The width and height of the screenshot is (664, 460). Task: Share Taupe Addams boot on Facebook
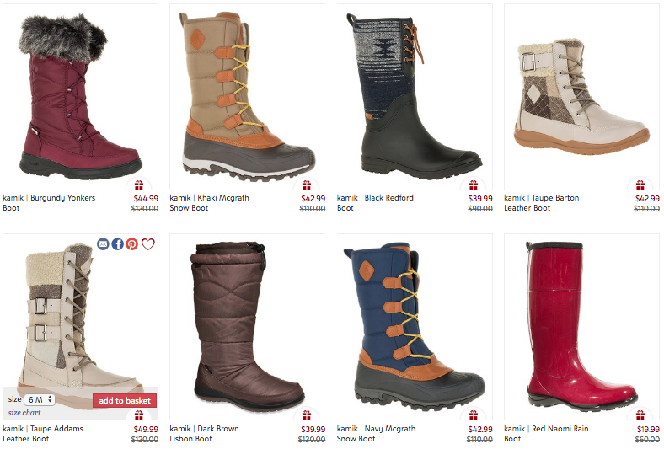point(118,244)
